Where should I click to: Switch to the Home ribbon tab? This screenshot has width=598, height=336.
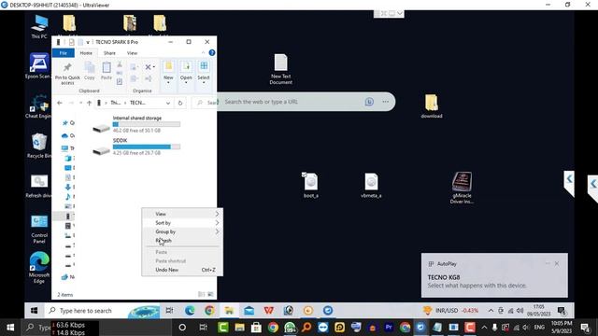click(x=86, y=53)
